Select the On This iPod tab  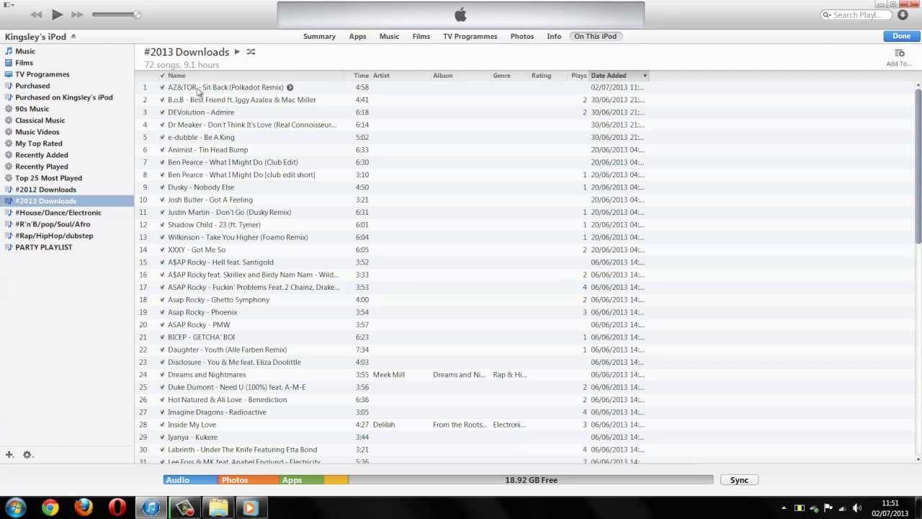(595, 36)
